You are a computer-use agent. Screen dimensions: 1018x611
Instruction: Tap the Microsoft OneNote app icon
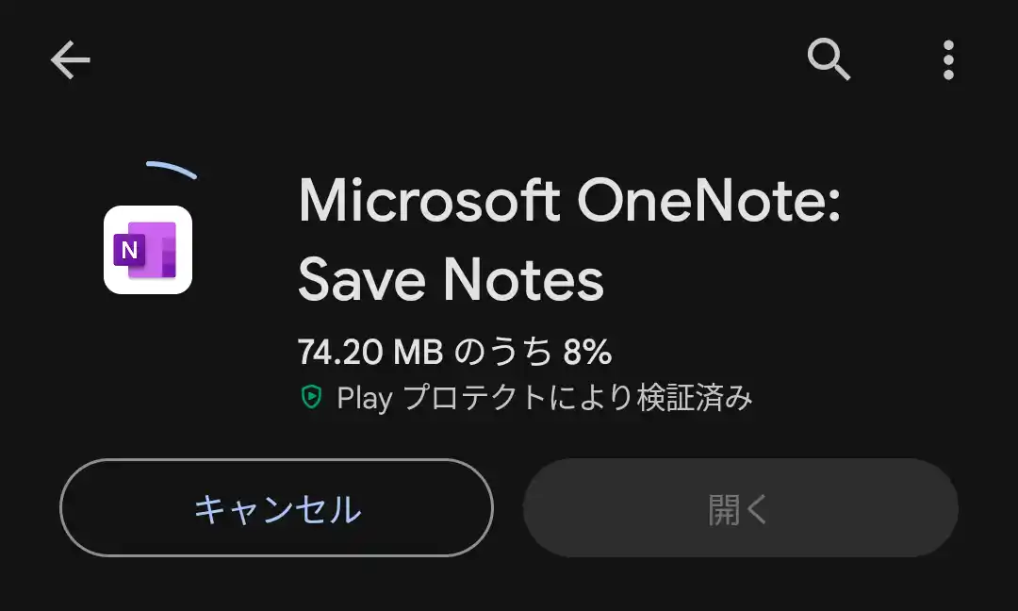(x=147, y=250)
